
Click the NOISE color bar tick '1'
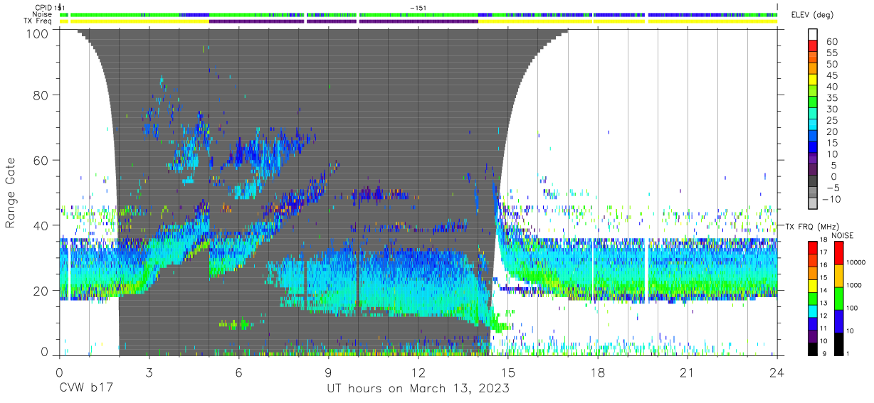846,355
